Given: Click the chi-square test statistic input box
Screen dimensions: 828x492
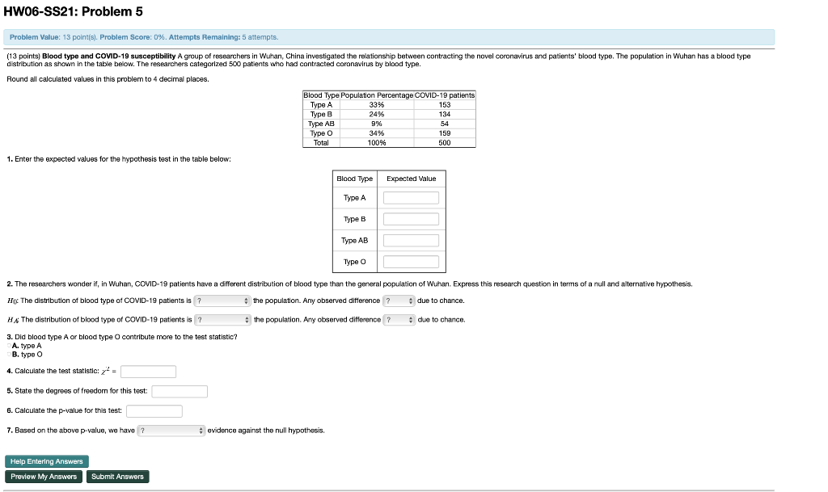Looking at the screenshot, I should (148, 372).
